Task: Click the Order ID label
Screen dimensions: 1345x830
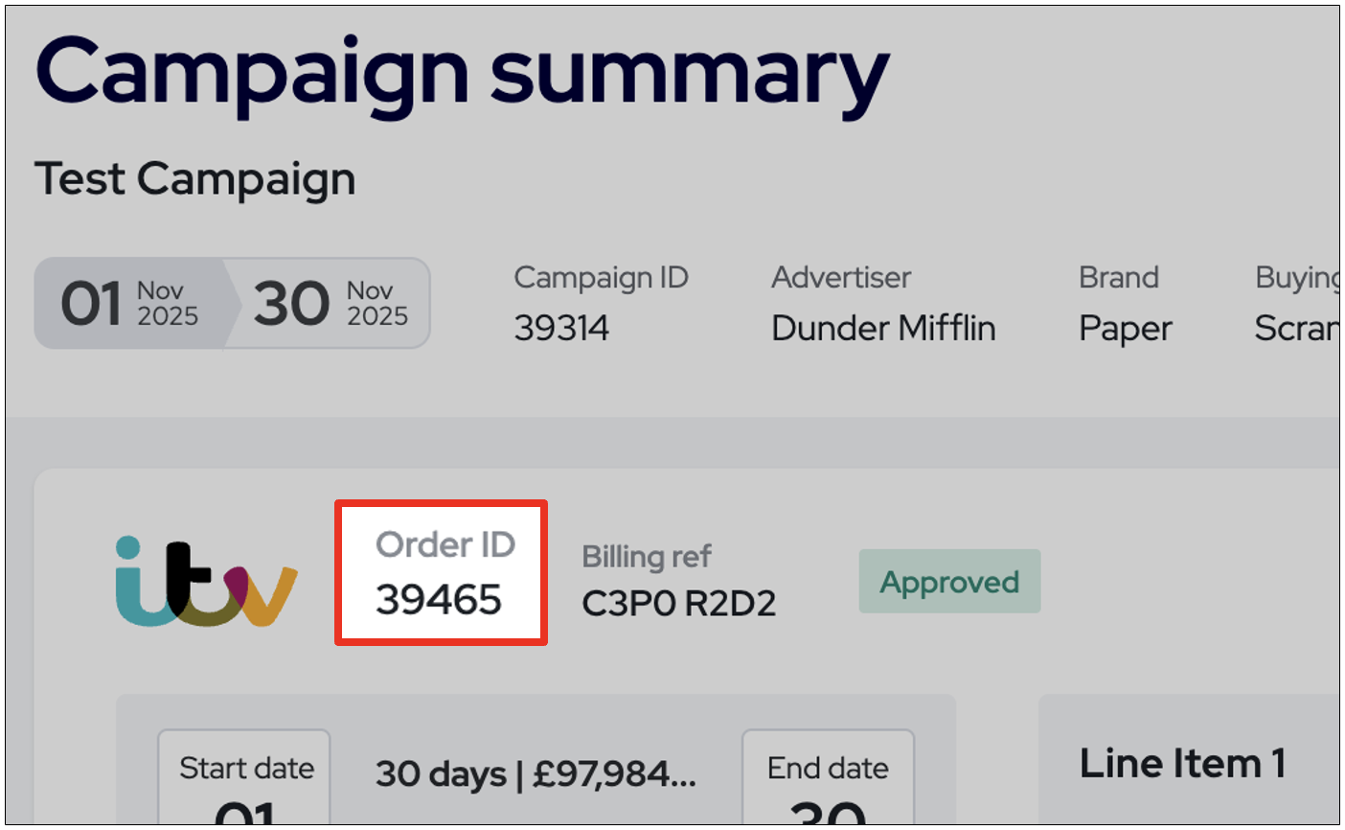Action: 445,544
